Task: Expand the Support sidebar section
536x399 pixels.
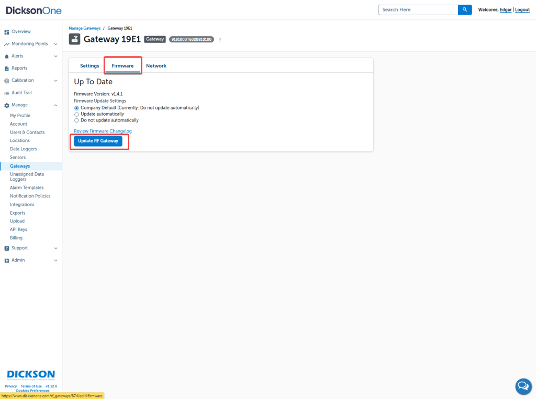Action: click(x=55, y=248)
